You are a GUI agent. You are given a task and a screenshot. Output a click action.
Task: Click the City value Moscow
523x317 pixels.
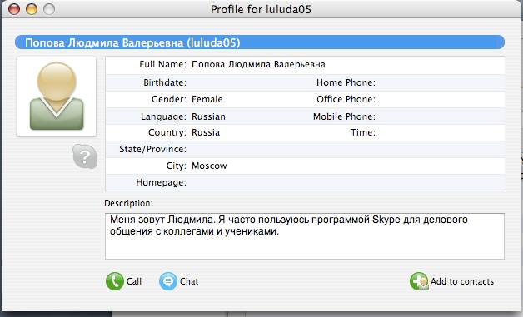209,166
